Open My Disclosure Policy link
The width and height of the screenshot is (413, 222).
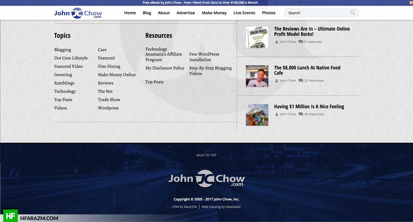165,68
